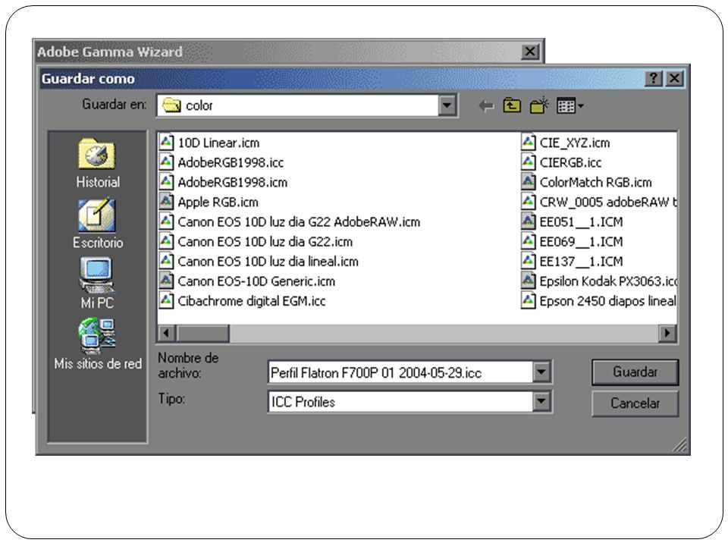Go to the Escritorio shortcut
This screenshot has width=728, height=546.
tap(98, 224)
